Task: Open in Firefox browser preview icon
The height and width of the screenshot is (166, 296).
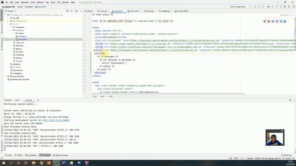Action: [x=269, y=22]
